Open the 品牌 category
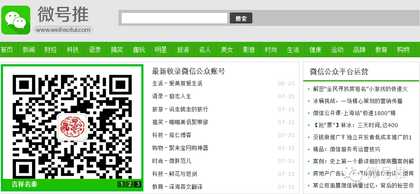 click(359, 50)
